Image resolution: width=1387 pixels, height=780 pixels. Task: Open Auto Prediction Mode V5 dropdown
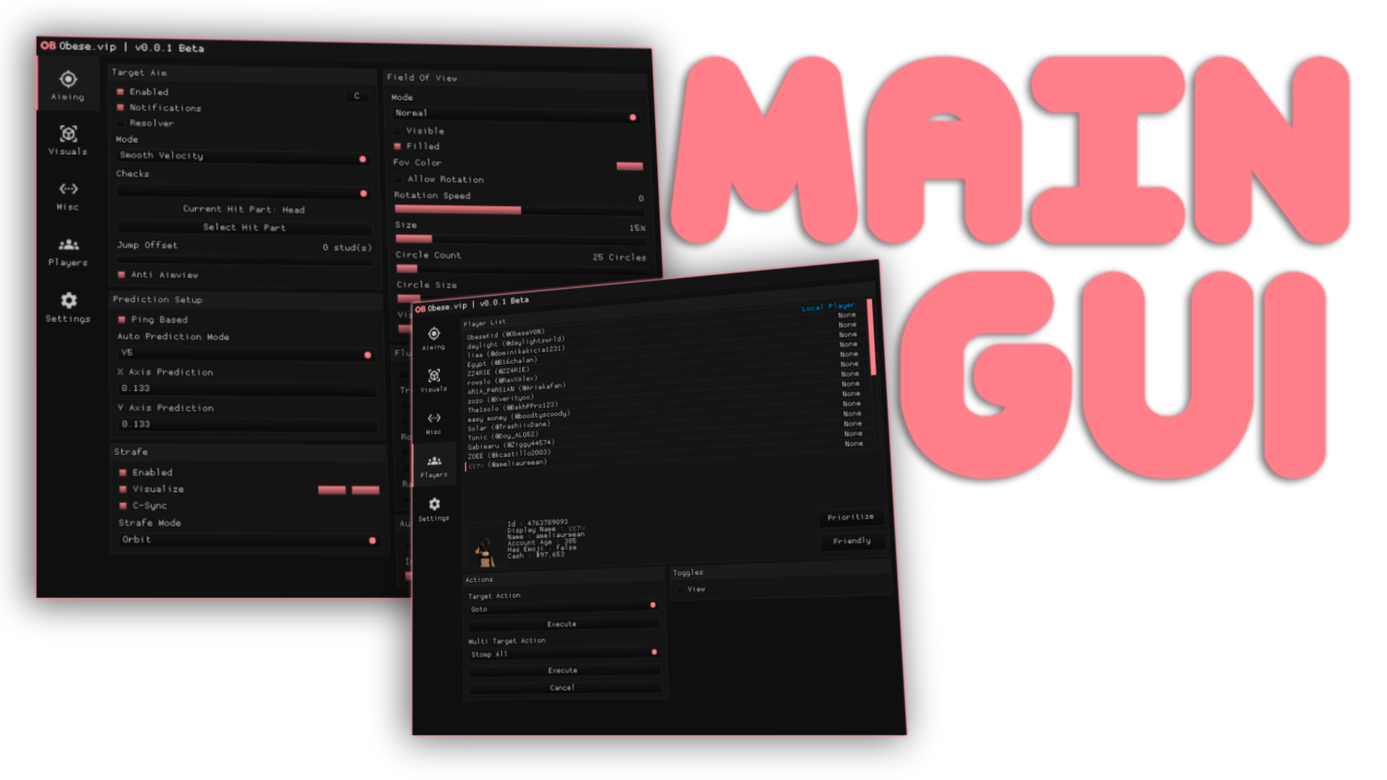(246, 353)
